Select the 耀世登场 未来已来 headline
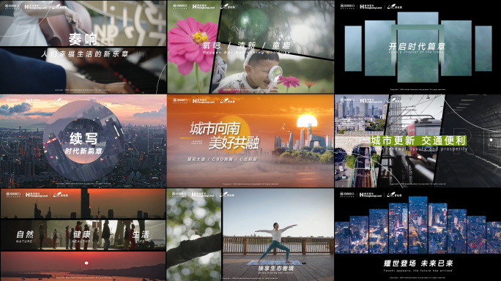This screenshot has width=501, height=281. click(418, 263)
